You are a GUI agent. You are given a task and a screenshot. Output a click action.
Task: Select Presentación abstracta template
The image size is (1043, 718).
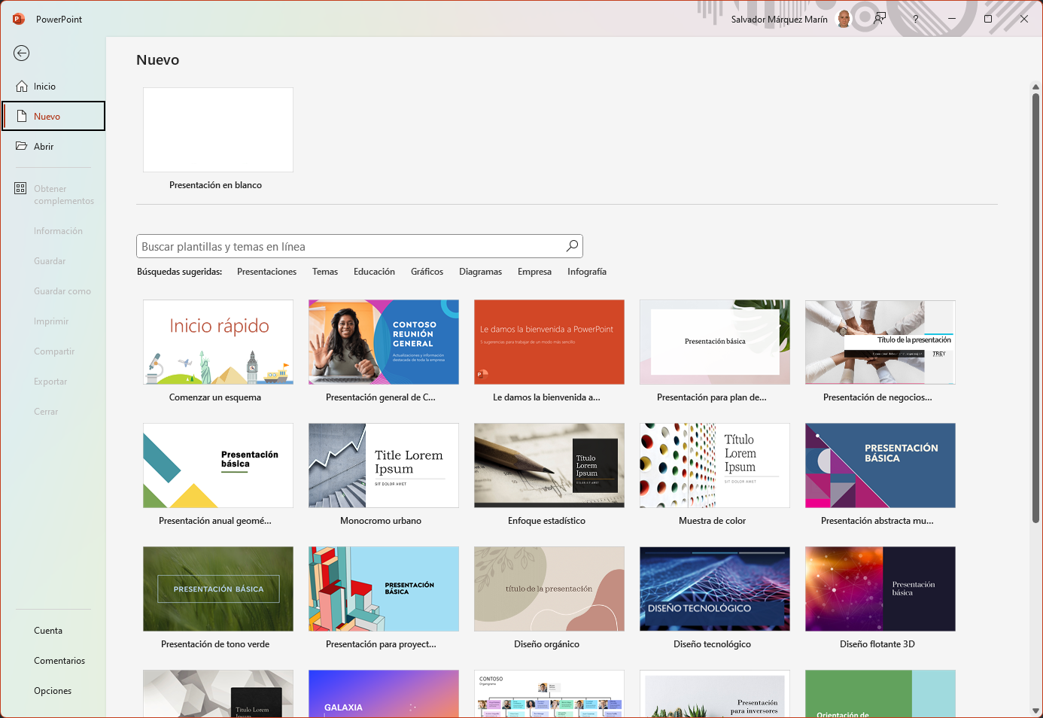pos(880,465)
